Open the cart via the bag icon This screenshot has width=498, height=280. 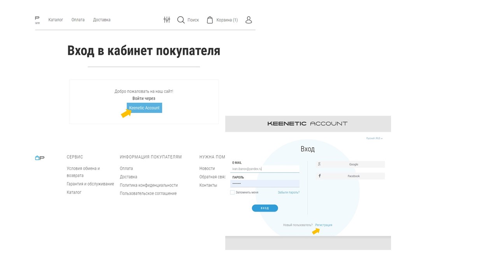click(x=209, y=19)
